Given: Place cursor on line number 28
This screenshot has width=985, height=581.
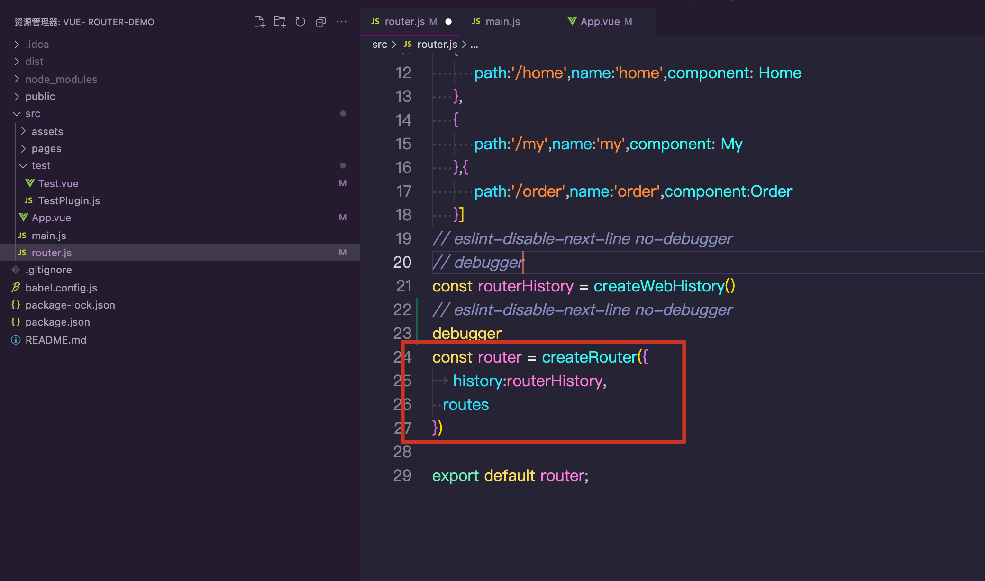Looking at the screenshot, I should point(402,452).
